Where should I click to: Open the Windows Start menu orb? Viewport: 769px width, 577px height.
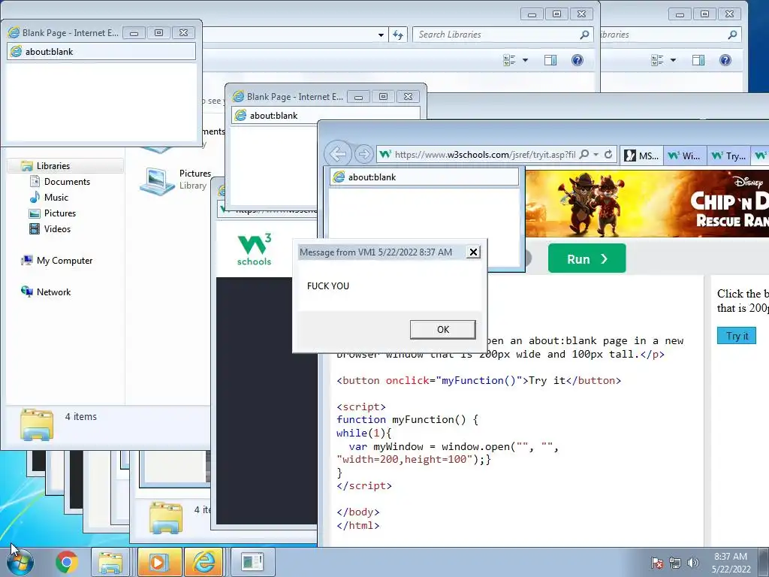tap(20, 562)
